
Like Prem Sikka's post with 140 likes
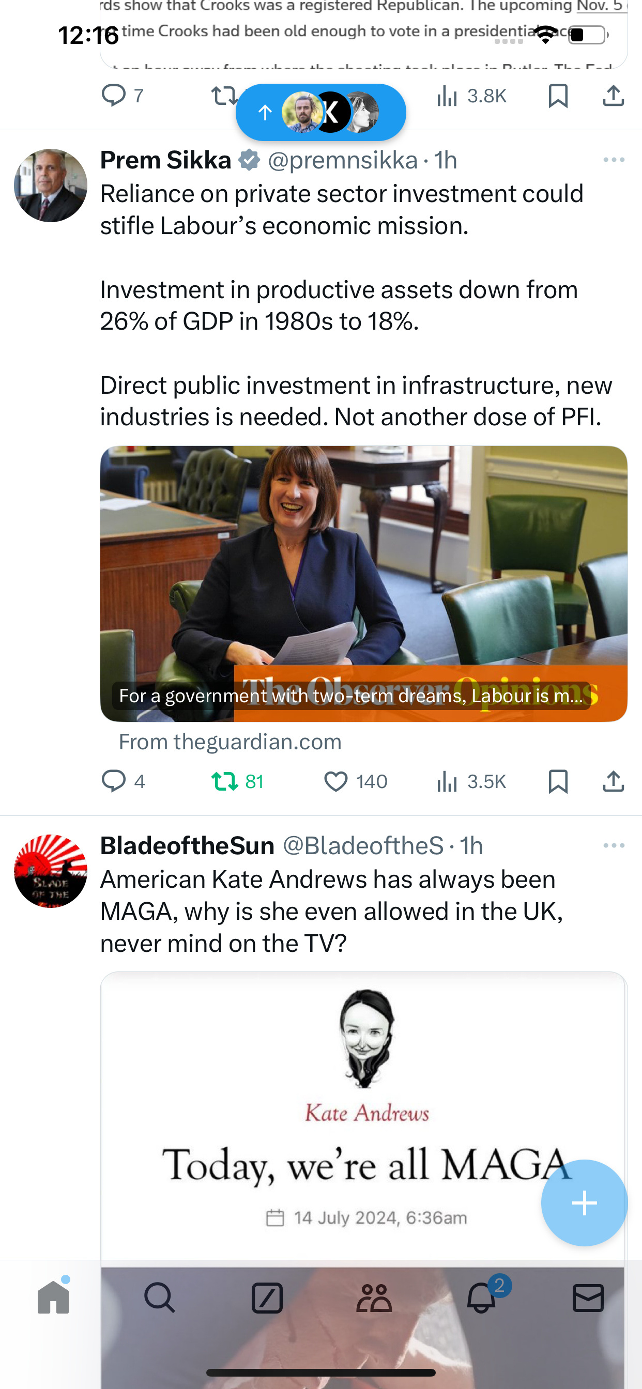(356, 781)
